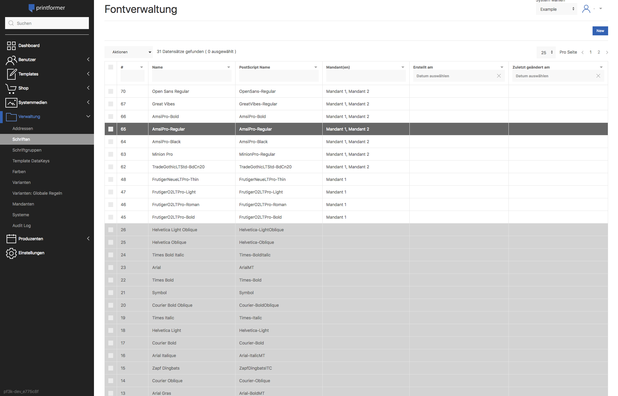Toggle the select-all checkbox in header
The image size is (618, 396).
(x=111, y=67)
